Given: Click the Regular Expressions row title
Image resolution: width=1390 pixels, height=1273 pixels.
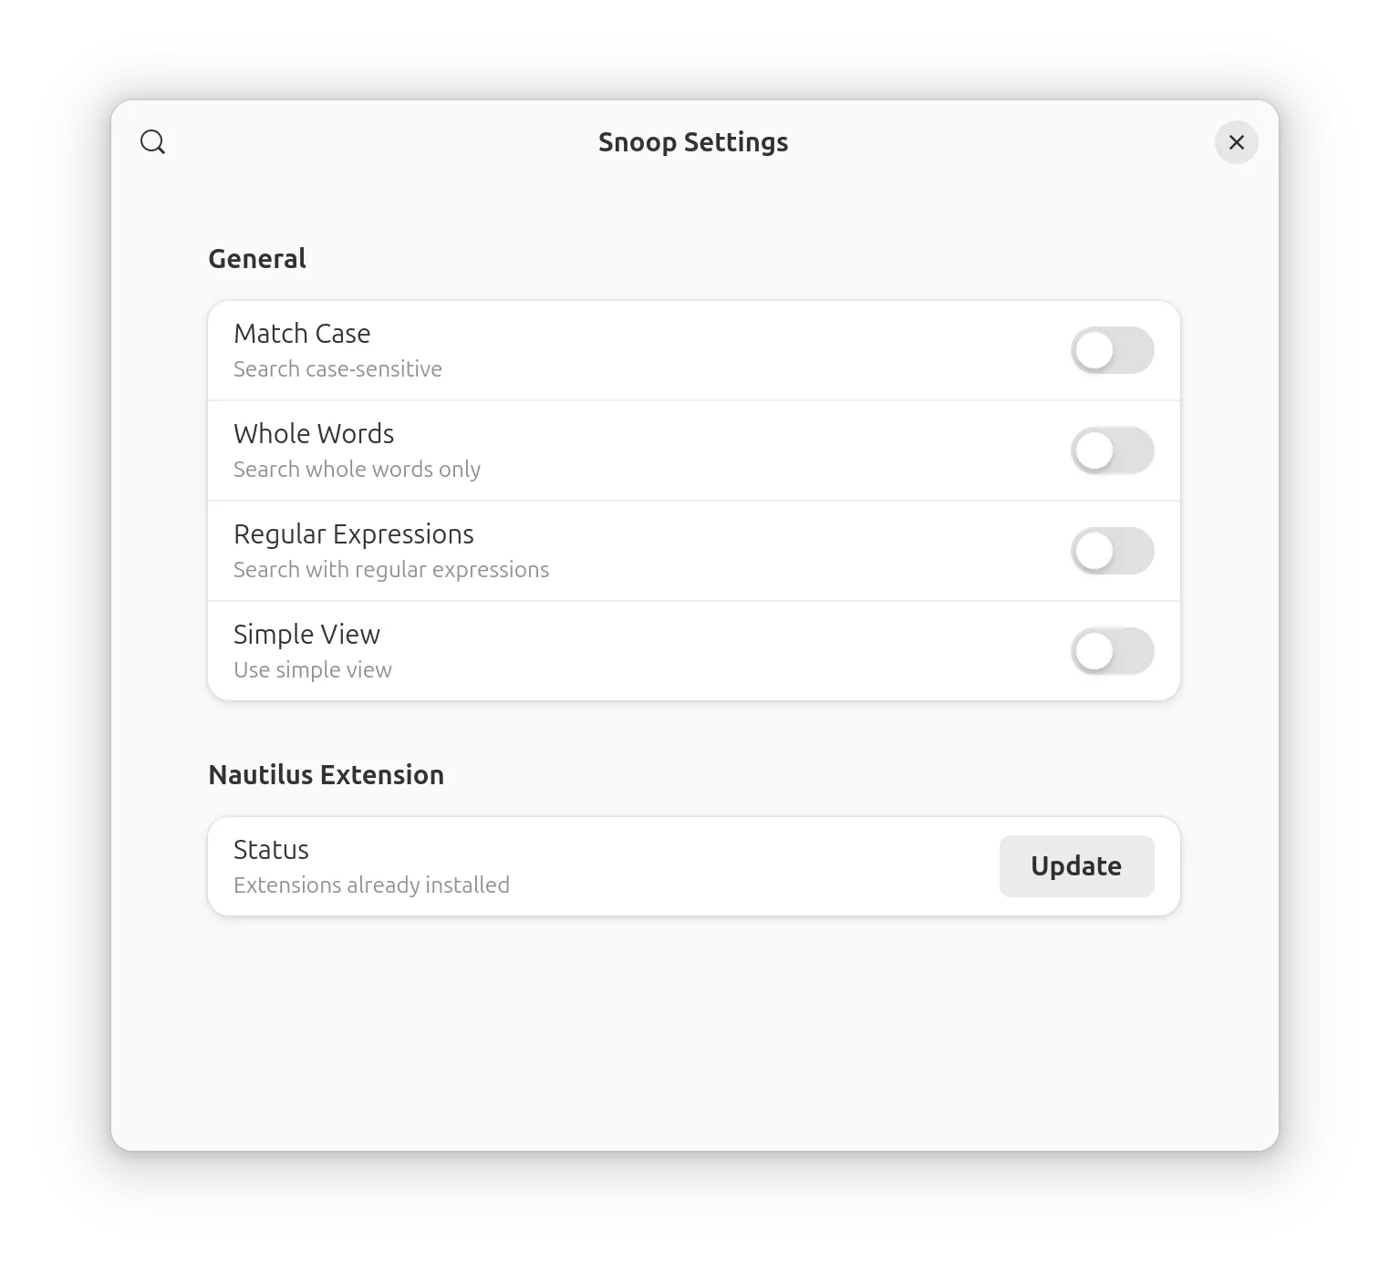Looking at the screenshot, I should (354, 534).
